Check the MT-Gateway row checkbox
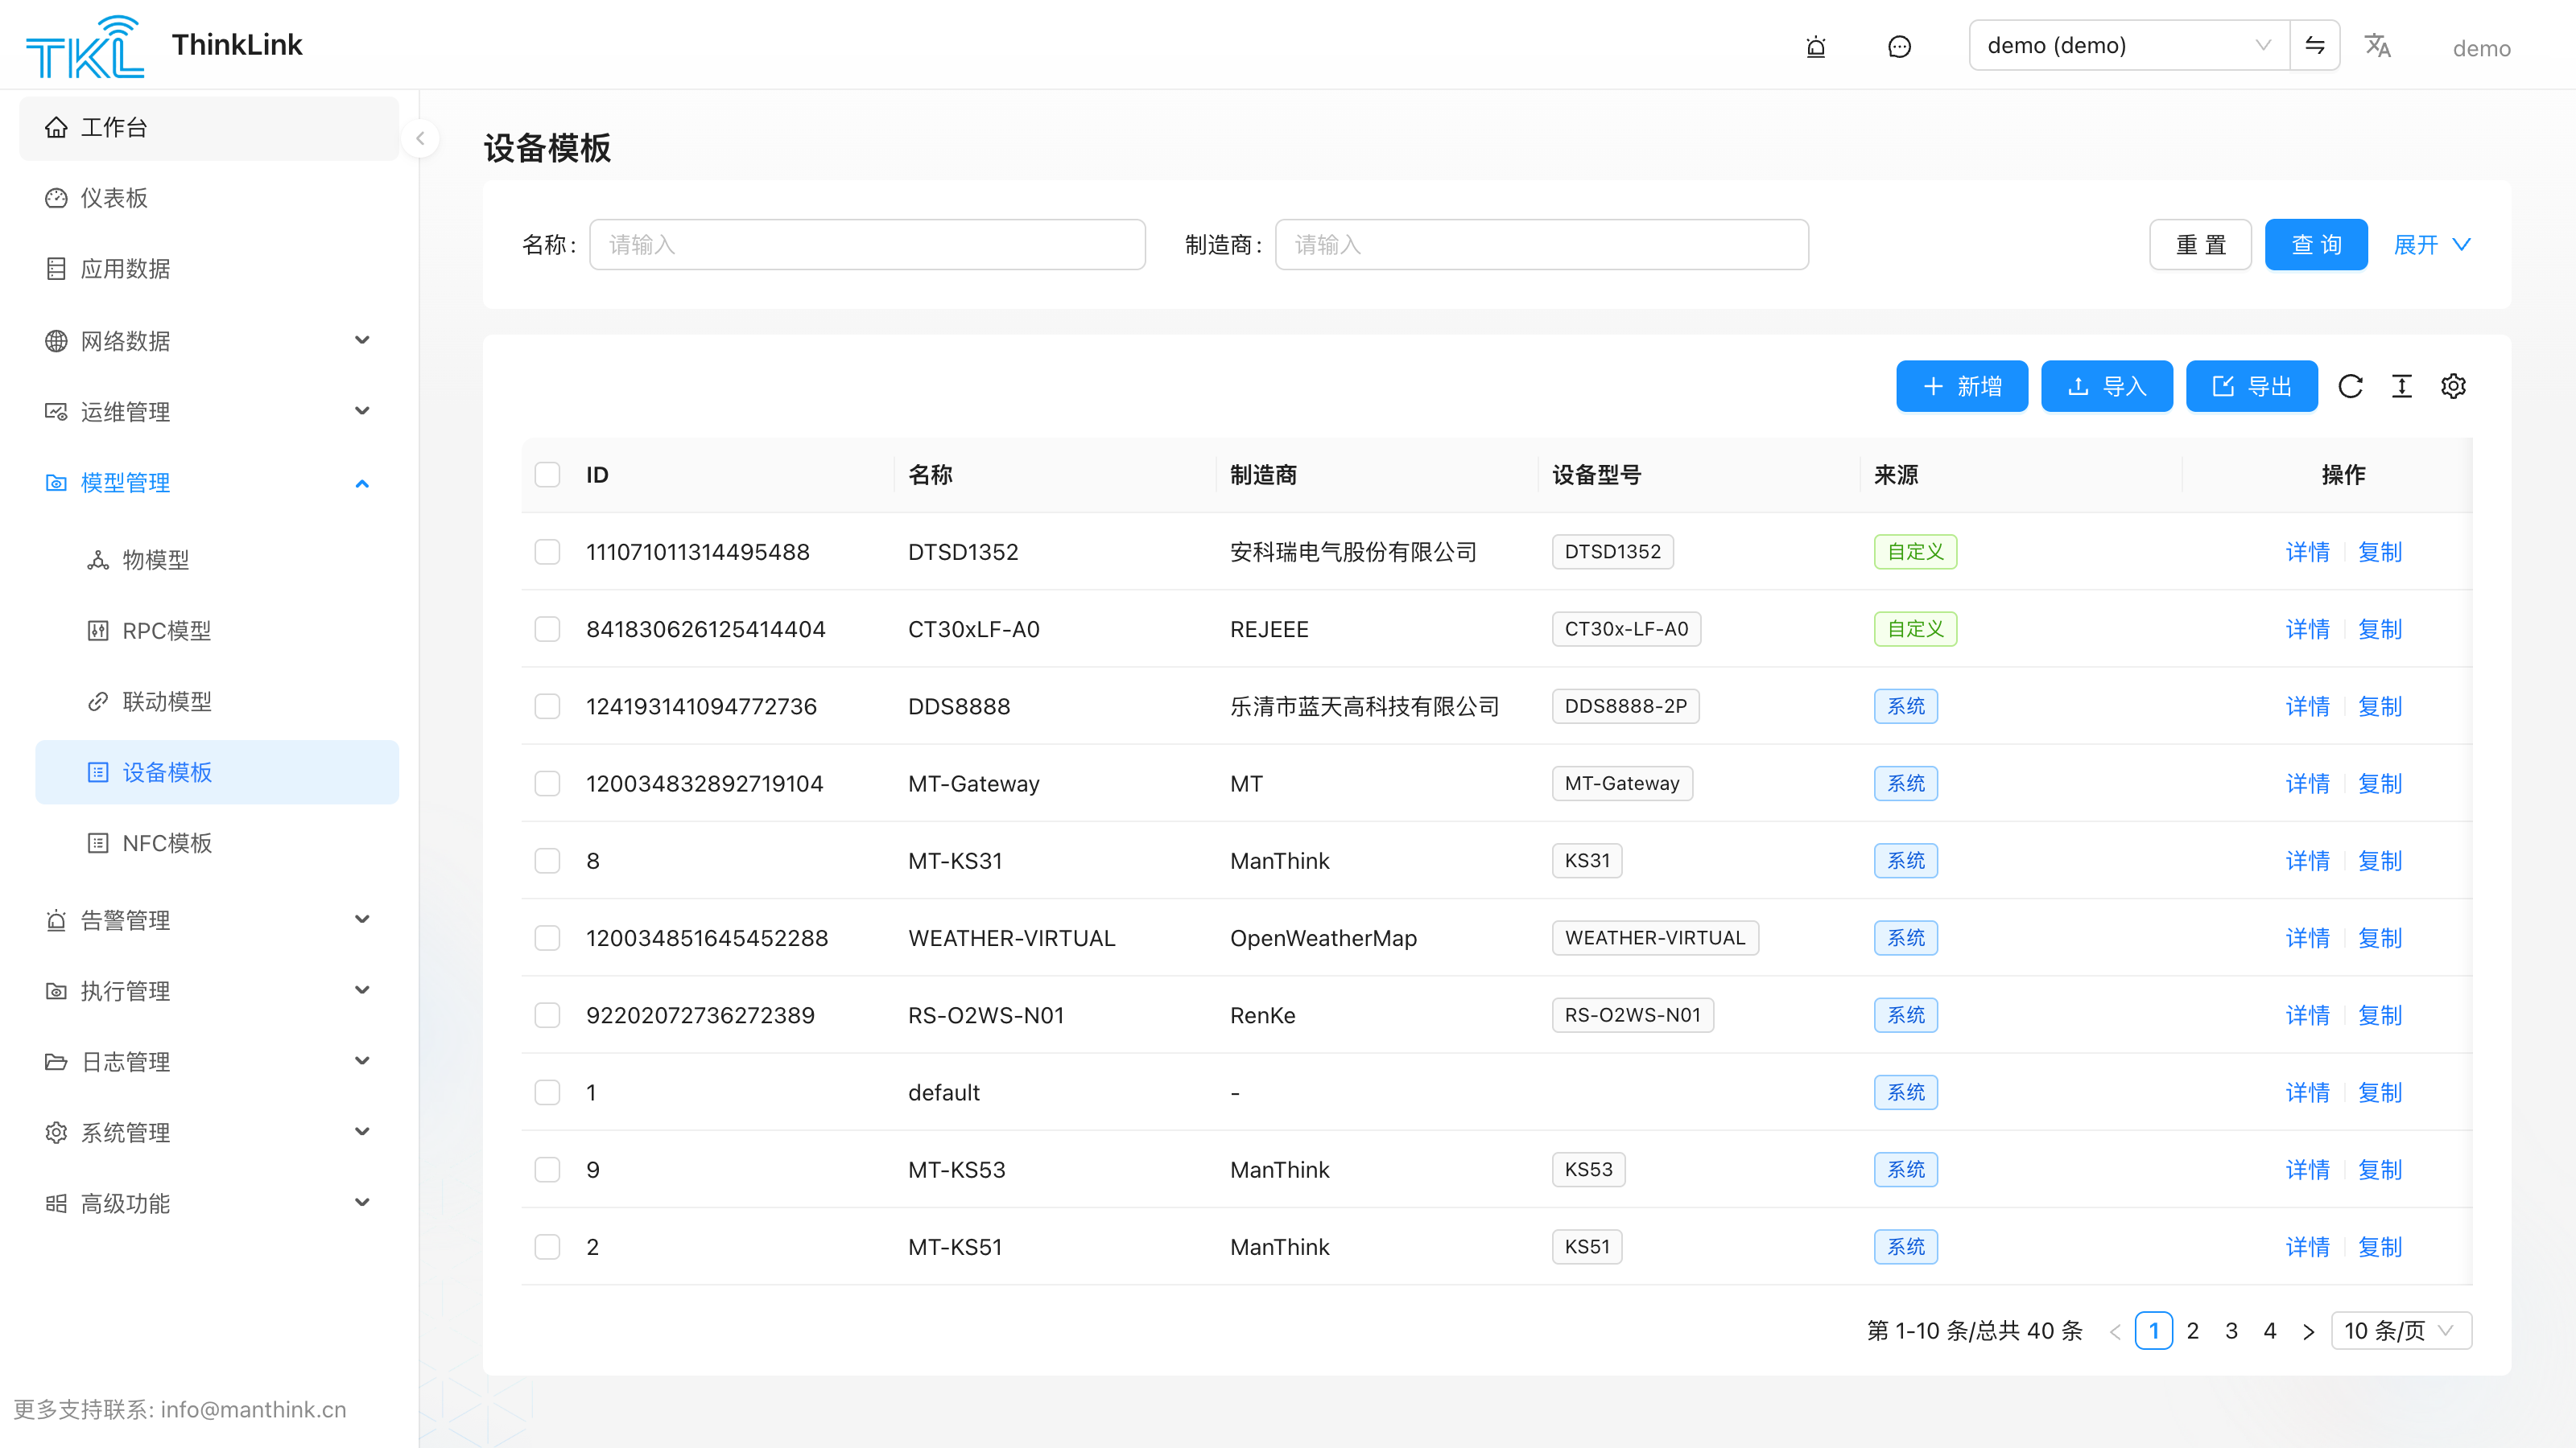Screen dimensions: 2576x1448 tap(547, 784)
